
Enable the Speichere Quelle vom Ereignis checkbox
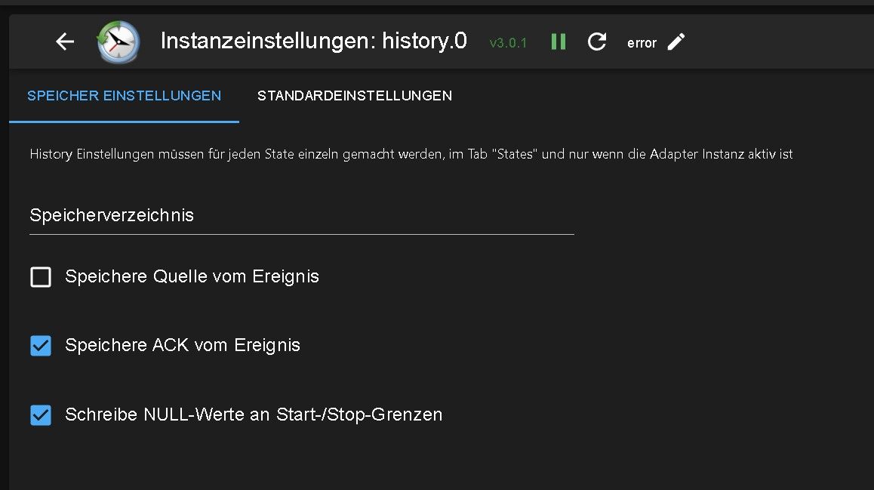click(x=41, y=277)
